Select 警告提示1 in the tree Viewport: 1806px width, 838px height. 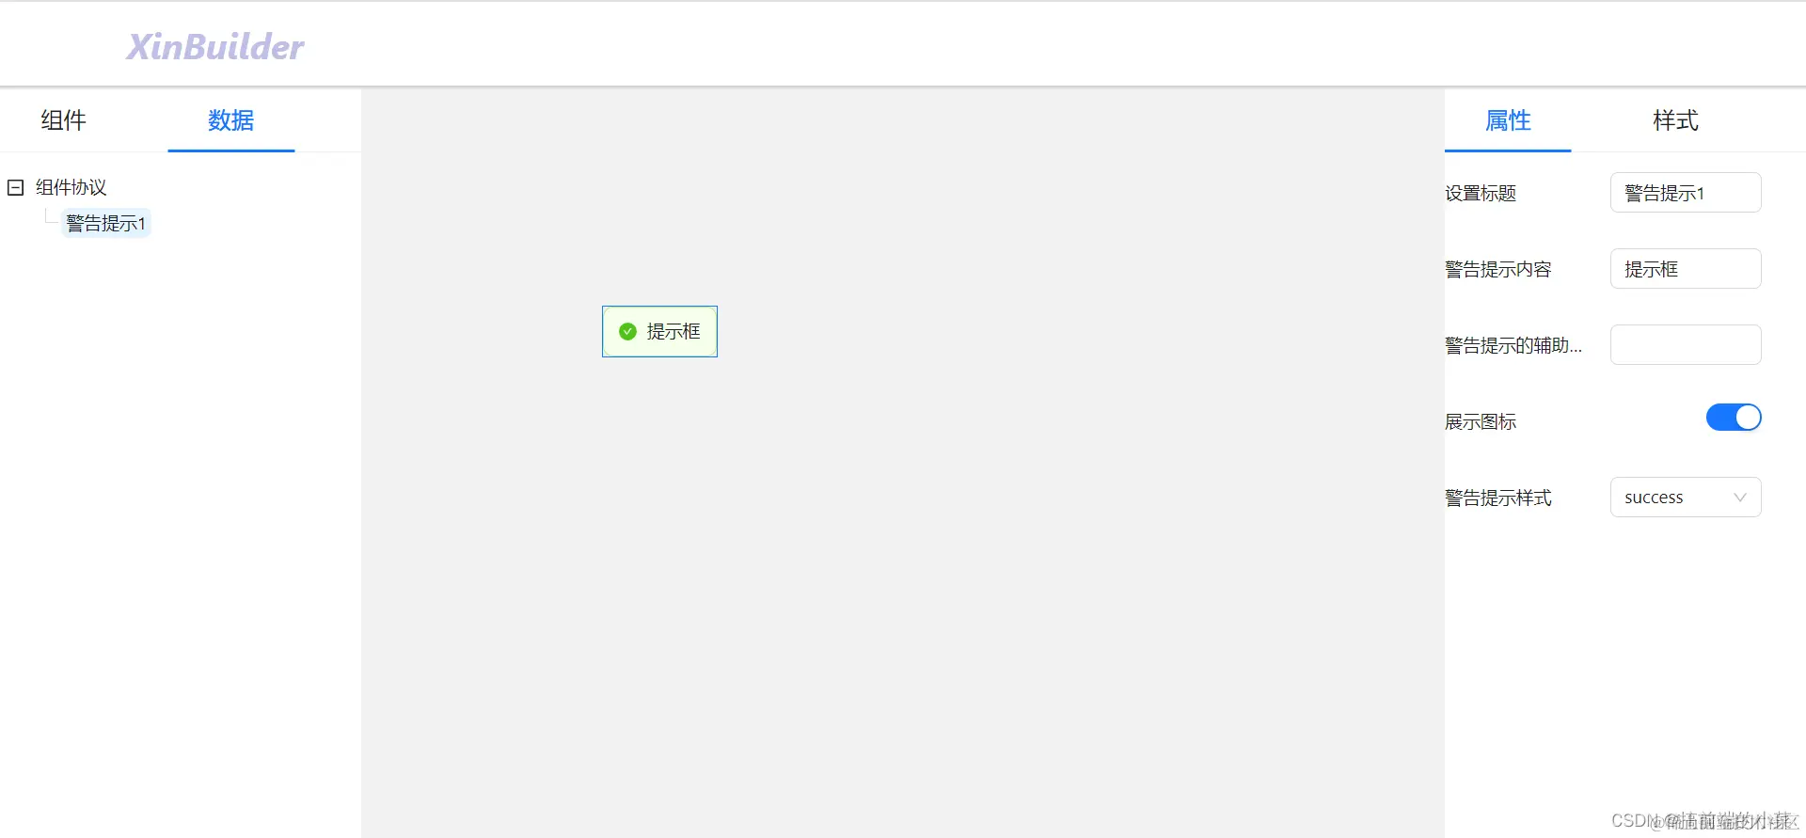point(106,223)
